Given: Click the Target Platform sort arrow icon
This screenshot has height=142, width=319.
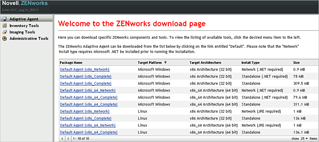Looking at the screenshot, I should (x=166, y=62).
